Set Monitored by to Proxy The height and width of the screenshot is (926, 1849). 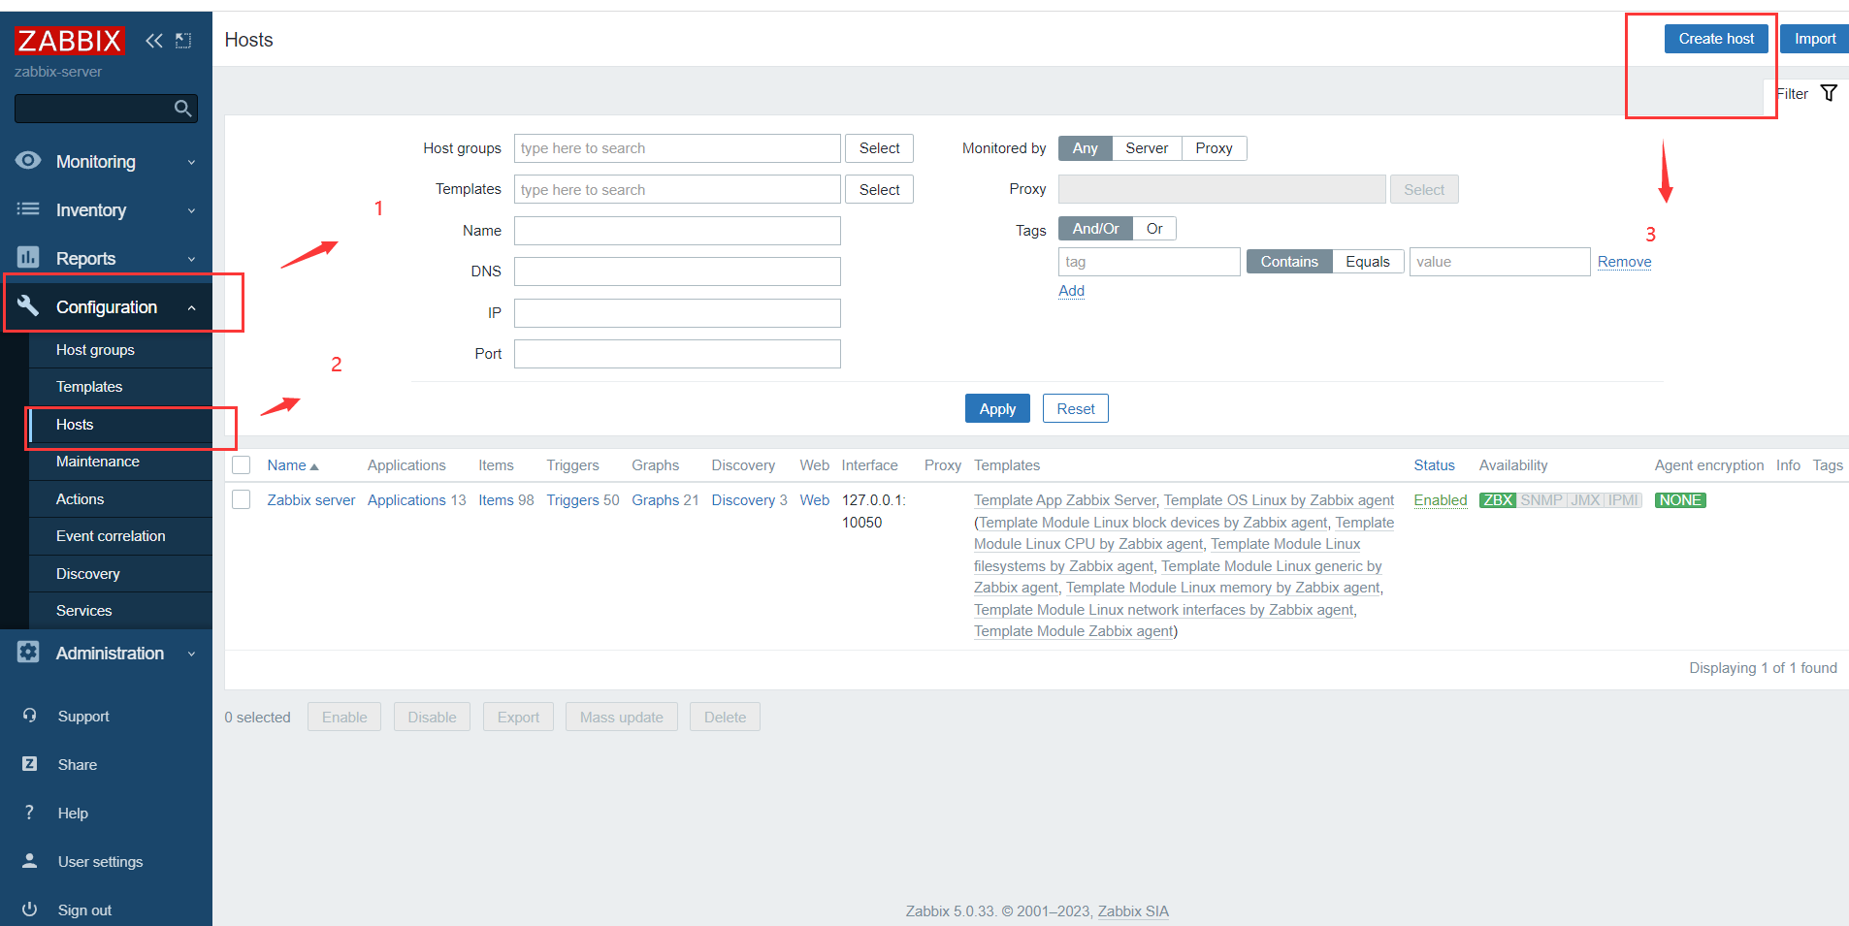pos(1214,148)
